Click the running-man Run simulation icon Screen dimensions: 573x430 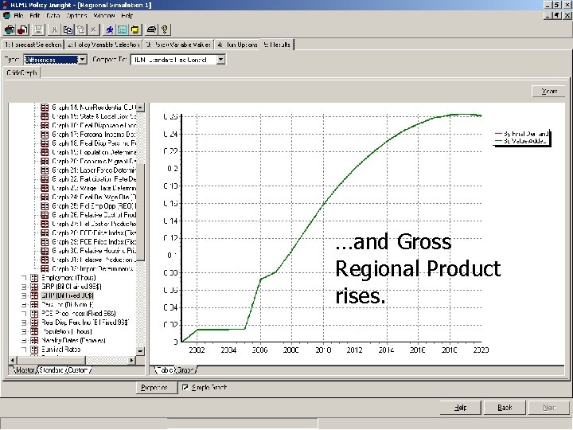[x=109, y=29]
